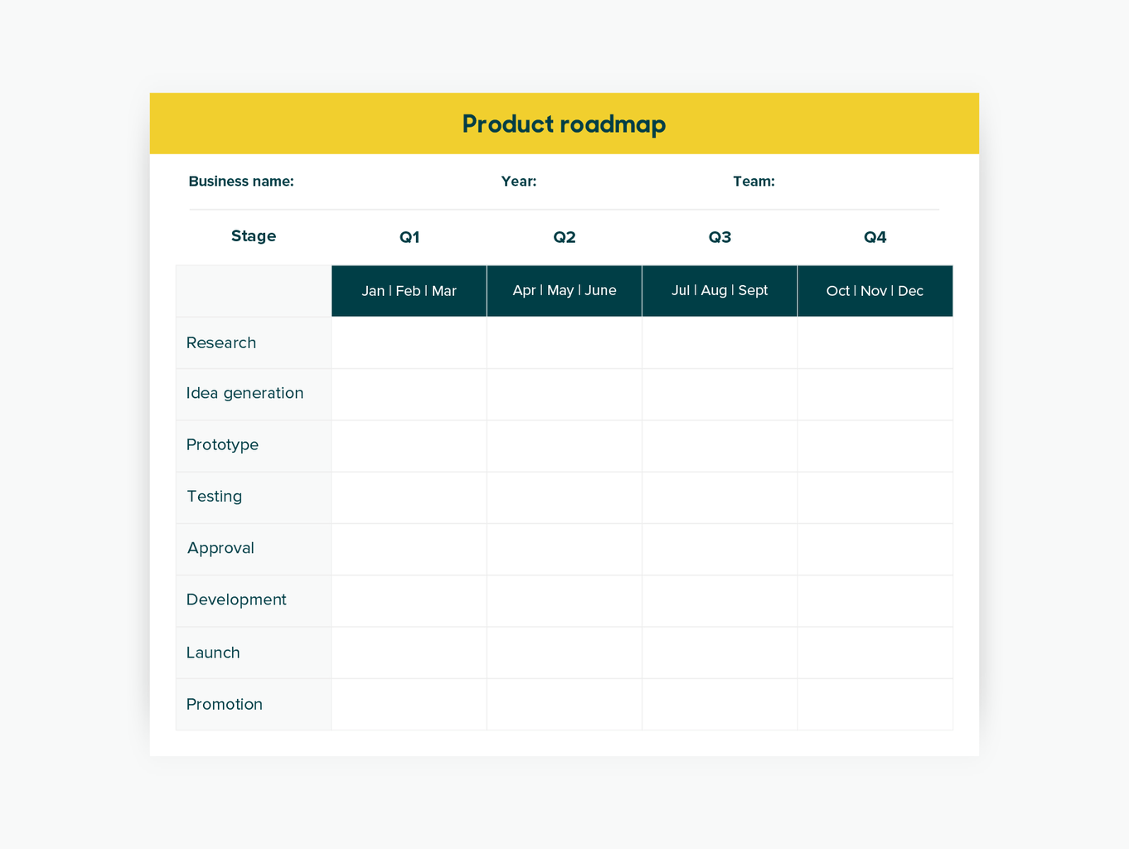Click the Team field label
1129x849 pixels.
(x=753, y=182)
